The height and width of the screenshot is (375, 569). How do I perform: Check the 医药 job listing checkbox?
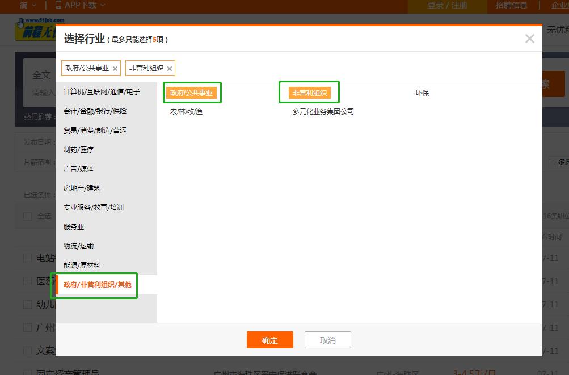coord(27,280)
